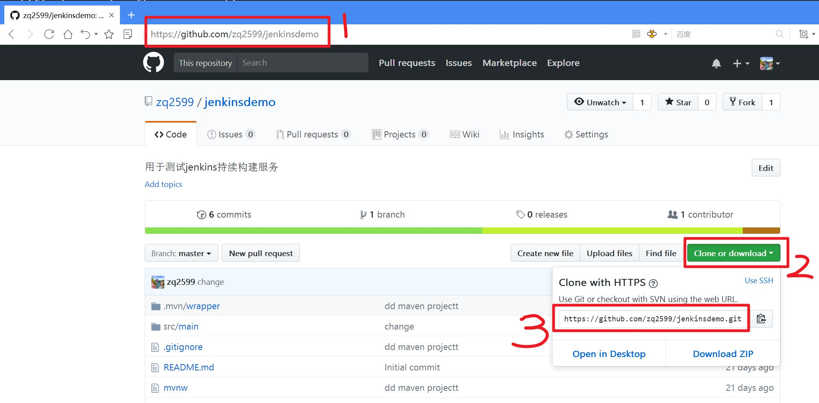This screenshot has width=819, height=403.
Task: Open the search engine dropdown arrow beside bee icon
Action: pos(666,34)
